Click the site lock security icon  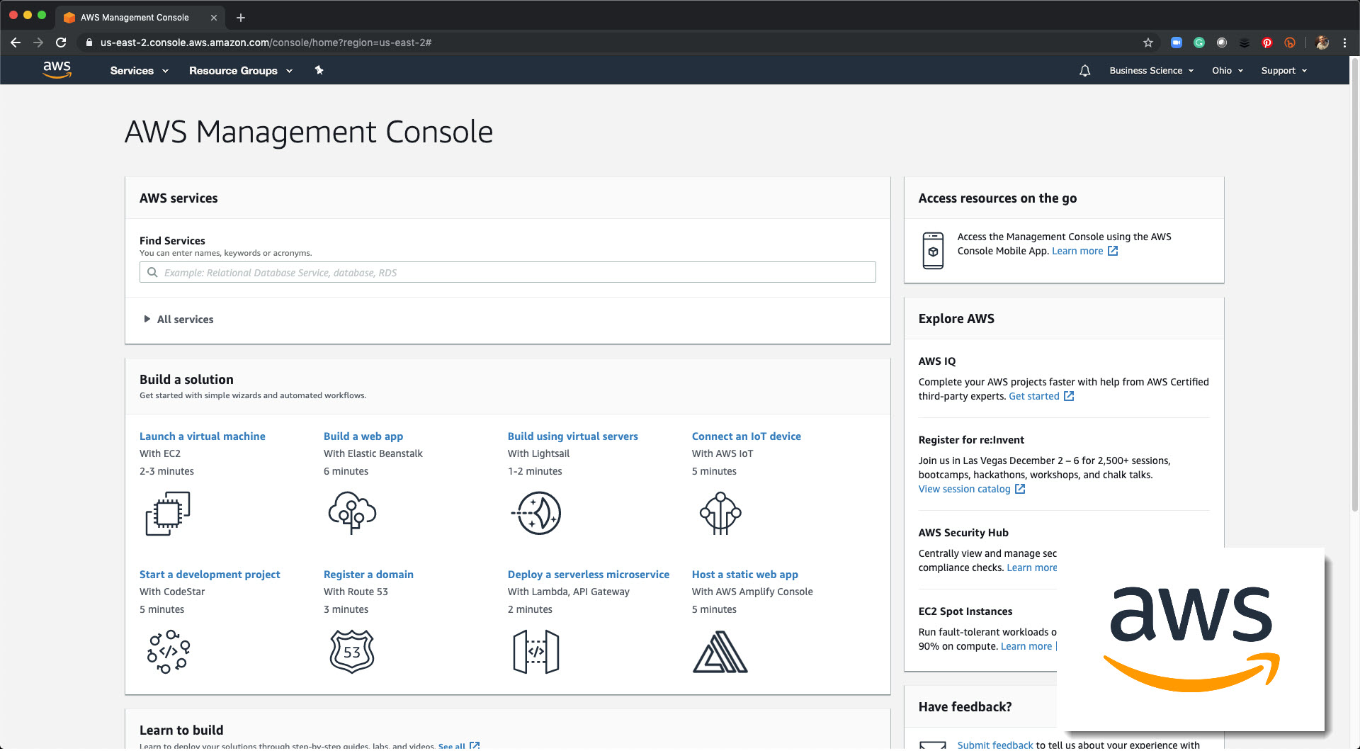tap(89, 43)
